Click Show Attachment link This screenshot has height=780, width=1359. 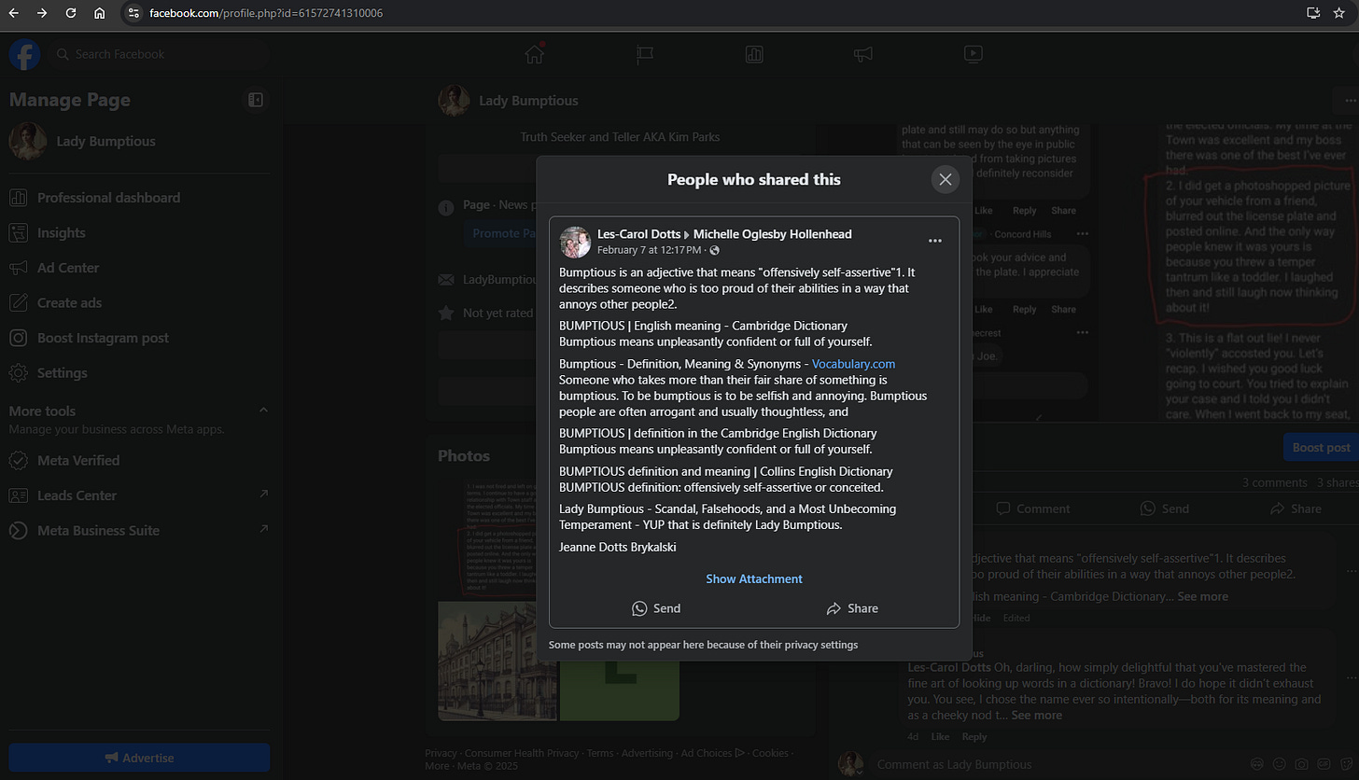tap(753, 578)
